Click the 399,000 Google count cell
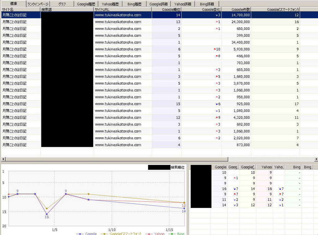Viewport: 318px width, 235px height. (x=236, y=35)
